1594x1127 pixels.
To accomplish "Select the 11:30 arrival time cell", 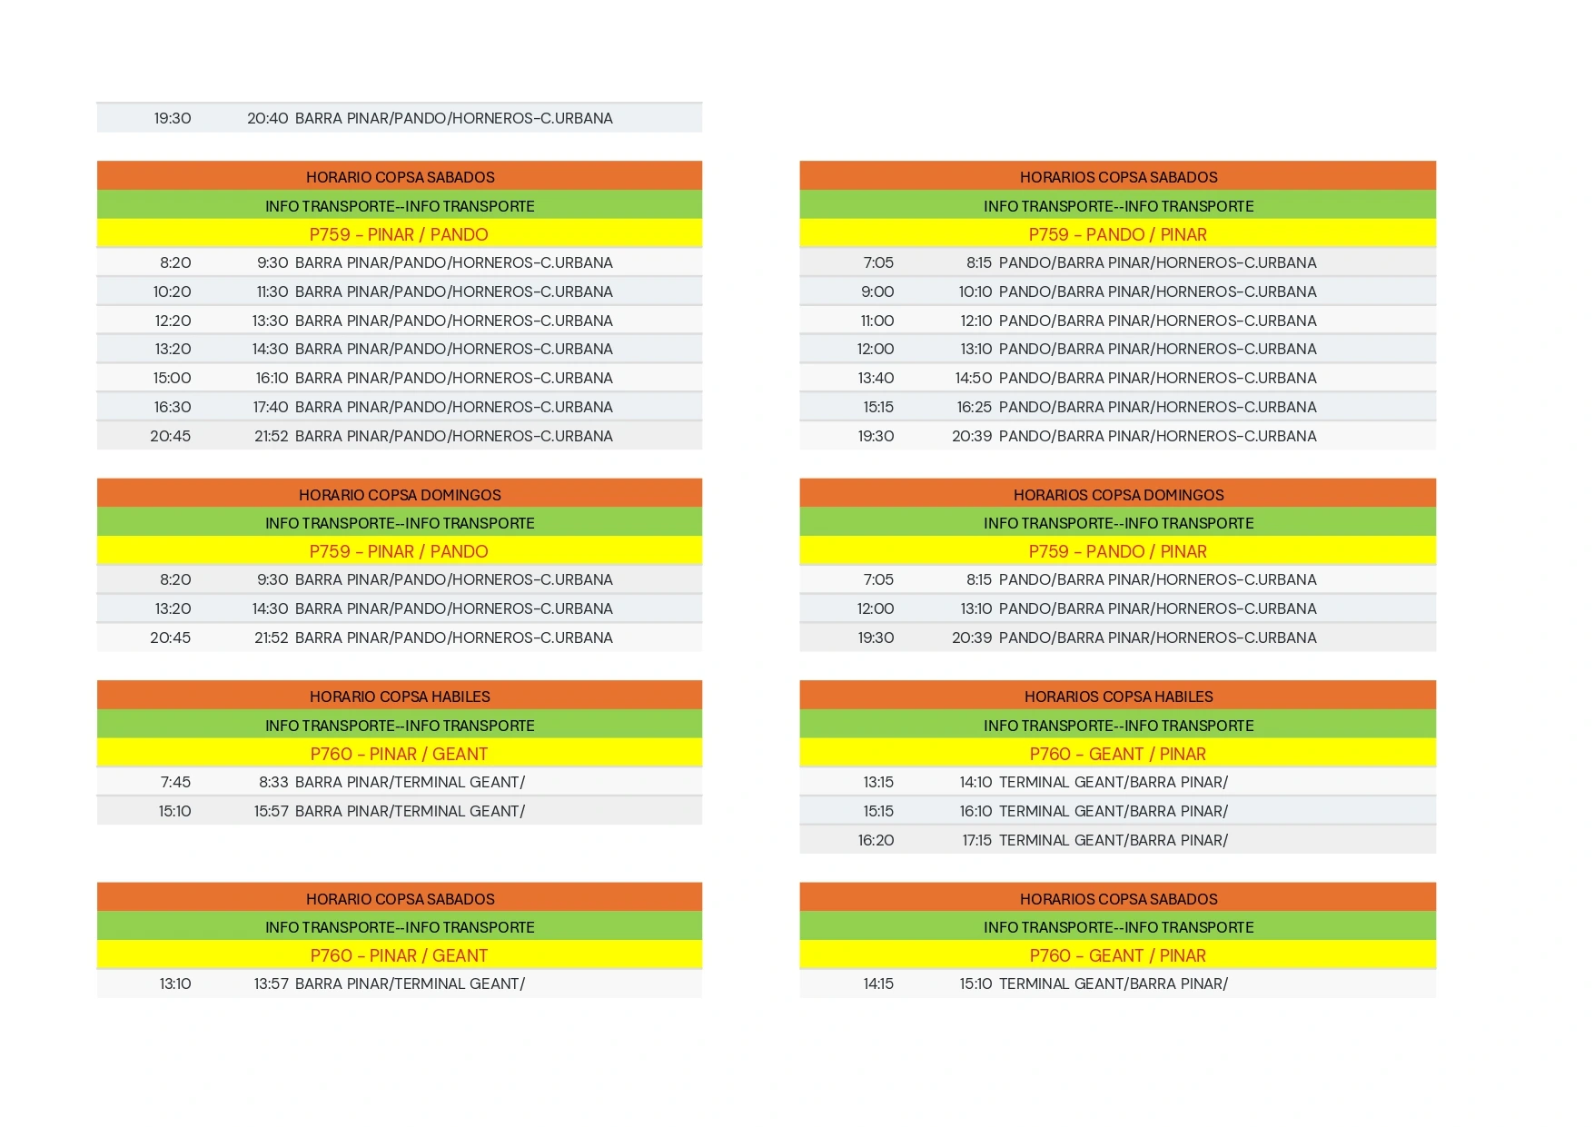I will [x=272, y=292].
